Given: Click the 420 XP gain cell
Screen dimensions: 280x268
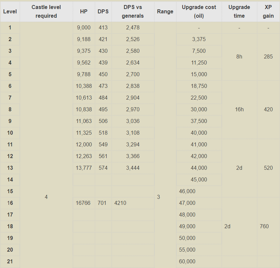Looking at the screenshot, I should click(268, 110).
